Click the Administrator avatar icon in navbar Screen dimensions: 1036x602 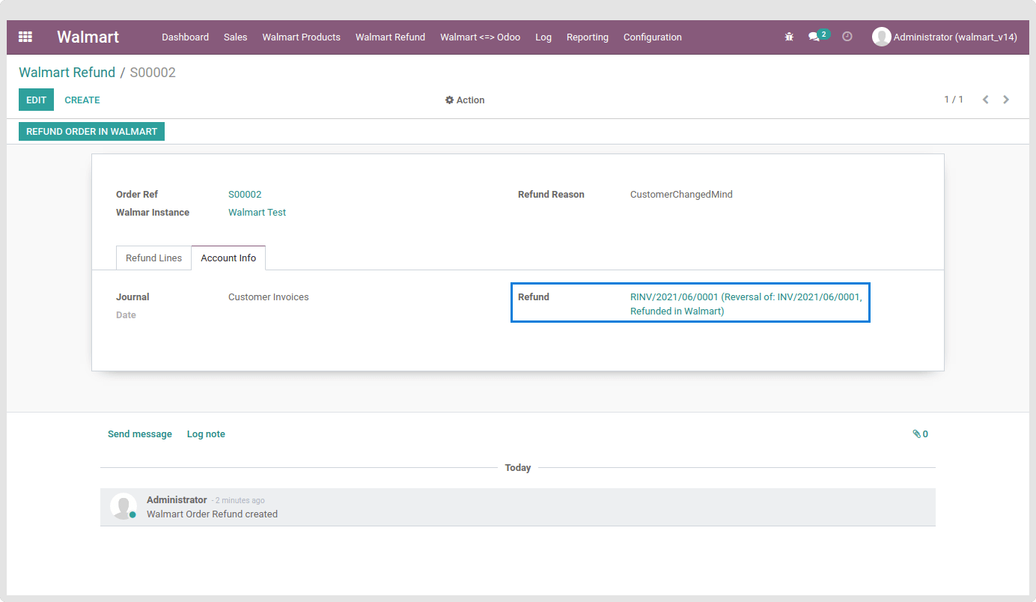[881, 37]
